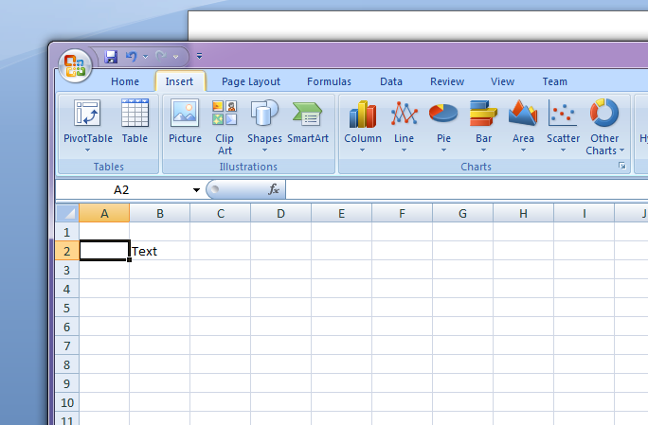Click the PivotTable icon

click(87, 115)
